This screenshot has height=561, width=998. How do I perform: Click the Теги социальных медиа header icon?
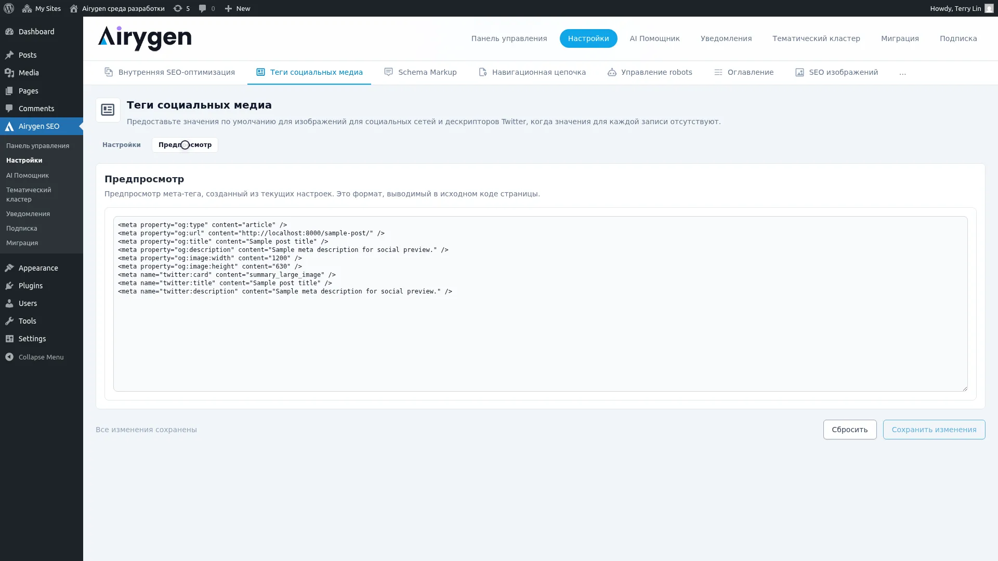pyautogui.click(x=108, y=110)
